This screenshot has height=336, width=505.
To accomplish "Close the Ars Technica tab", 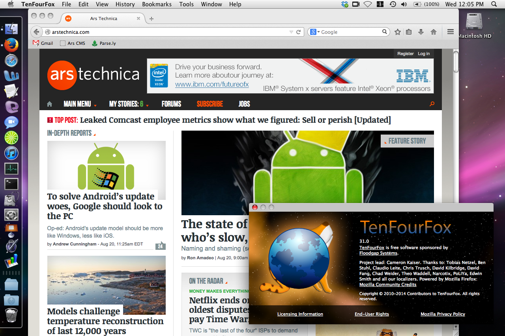I will coord(138,18).
